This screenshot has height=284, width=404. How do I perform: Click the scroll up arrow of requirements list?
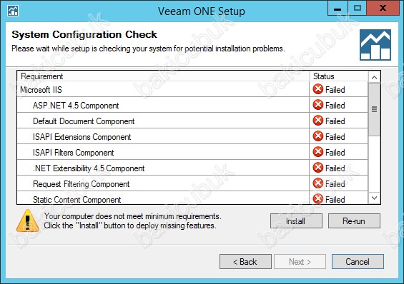click(374, 77)
